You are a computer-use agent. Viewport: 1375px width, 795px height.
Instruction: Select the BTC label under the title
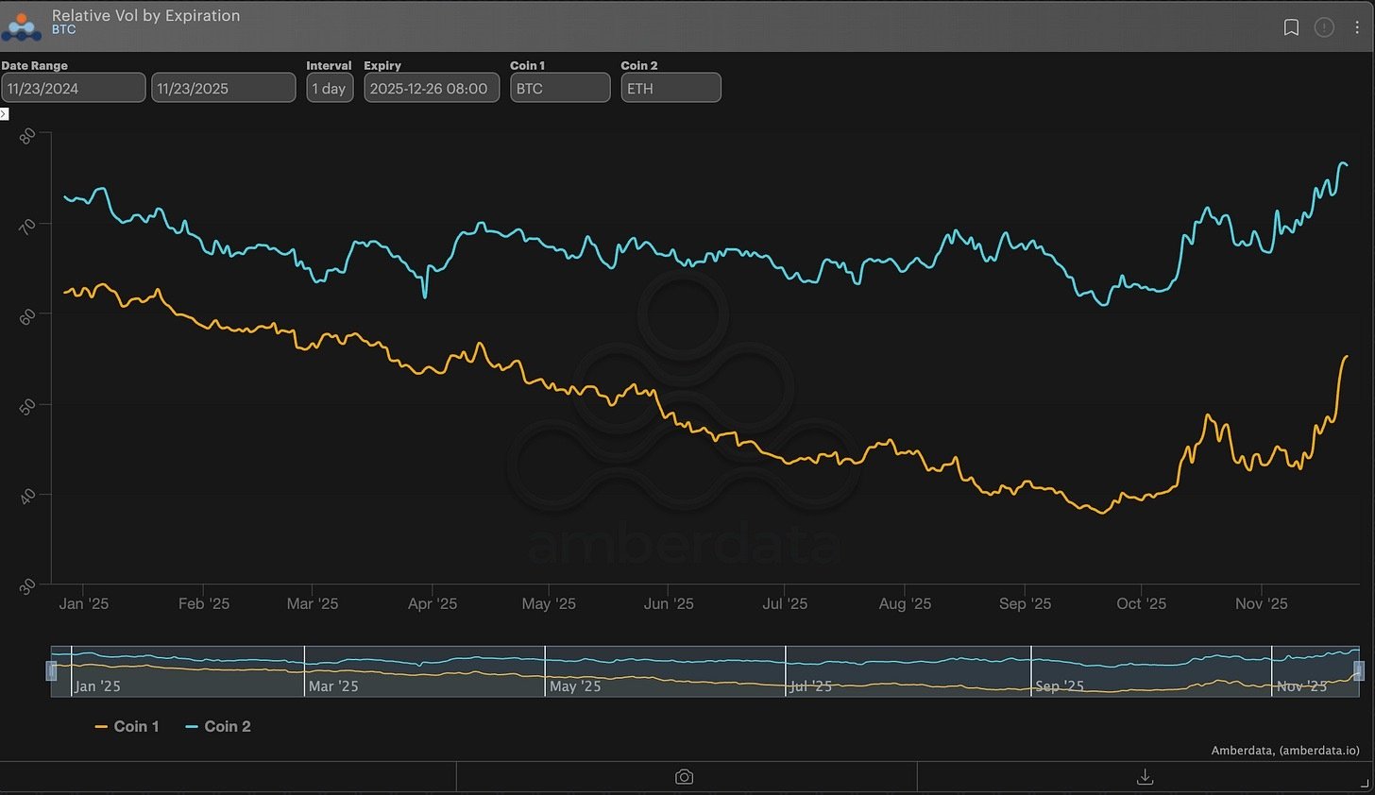[64, 29]
